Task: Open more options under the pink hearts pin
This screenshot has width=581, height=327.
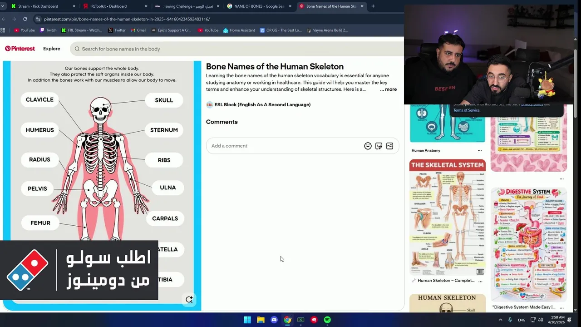Action: (x=561, y=178)
